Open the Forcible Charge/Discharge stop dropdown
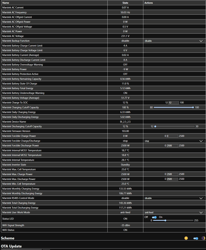 click(x=174, y=141)
